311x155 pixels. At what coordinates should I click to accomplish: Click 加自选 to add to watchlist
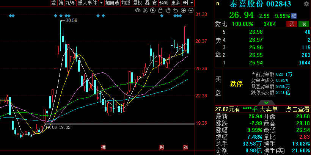click(112, 3)
